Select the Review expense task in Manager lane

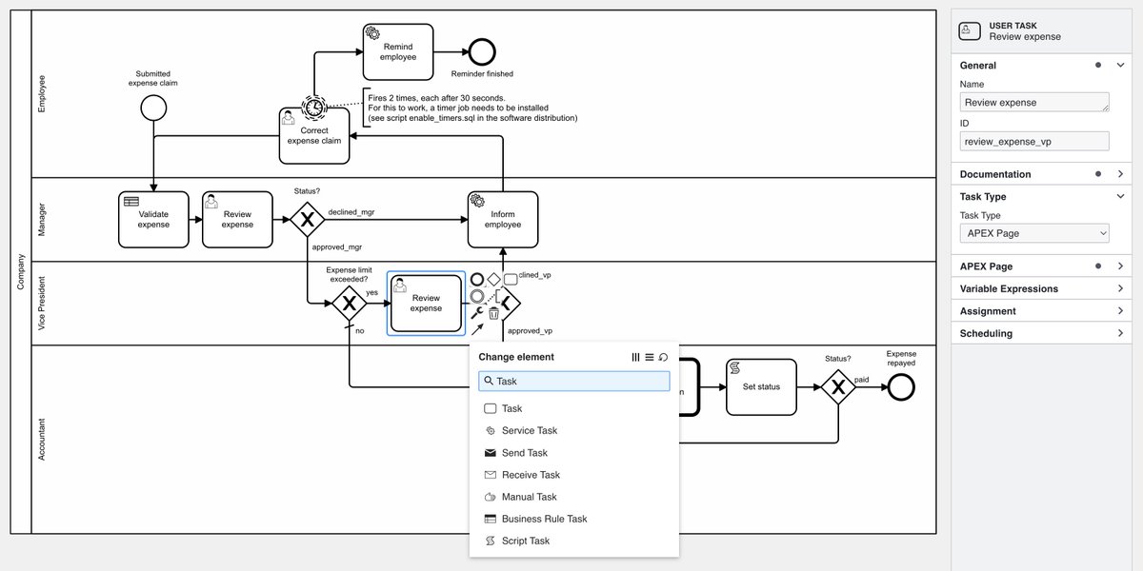[237, 220]
